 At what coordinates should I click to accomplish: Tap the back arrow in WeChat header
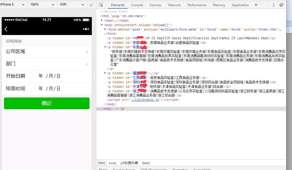(6, 29)
